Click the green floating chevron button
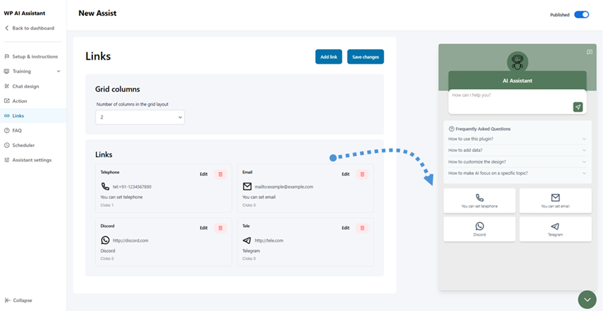 [587, 299]
